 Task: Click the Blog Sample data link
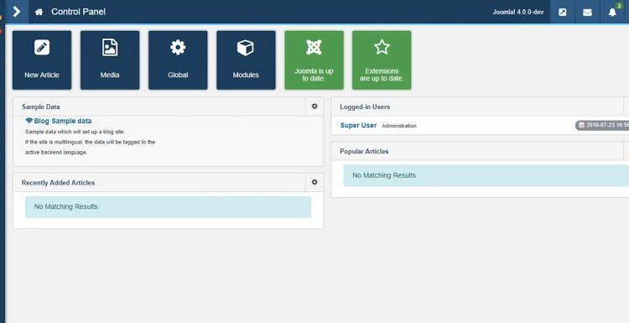tap(59, 121)
